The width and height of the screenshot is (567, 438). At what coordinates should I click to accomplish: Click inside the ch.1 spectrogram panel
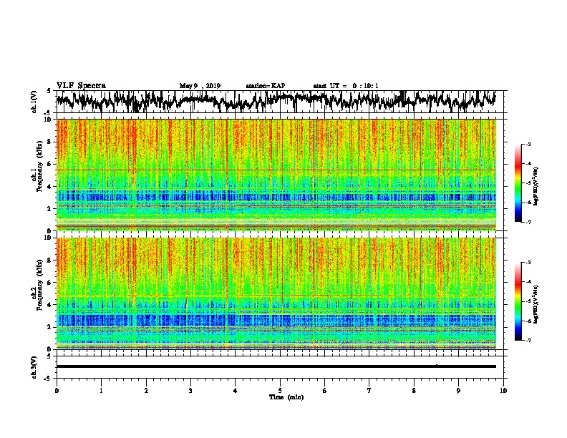(x=276, y=175)
